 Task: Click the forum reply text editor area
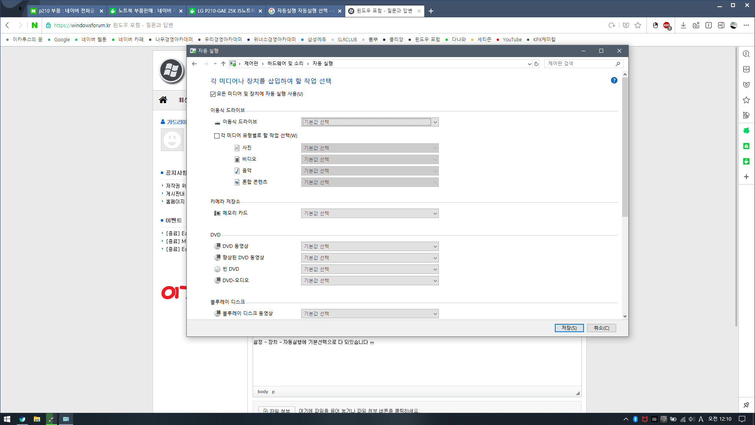[417, 362]
